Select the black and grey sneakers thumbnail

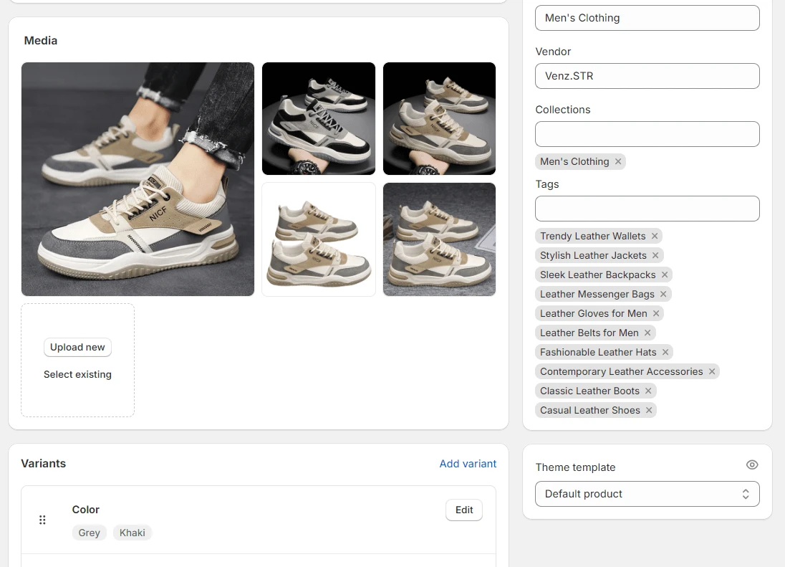319,118
